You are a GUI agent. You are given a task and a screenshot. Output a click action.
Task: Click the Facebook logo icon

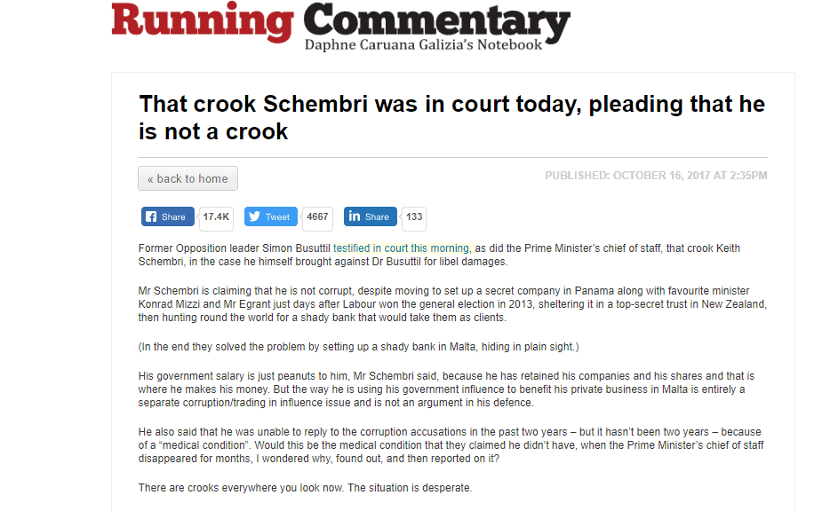pos(151,217)
